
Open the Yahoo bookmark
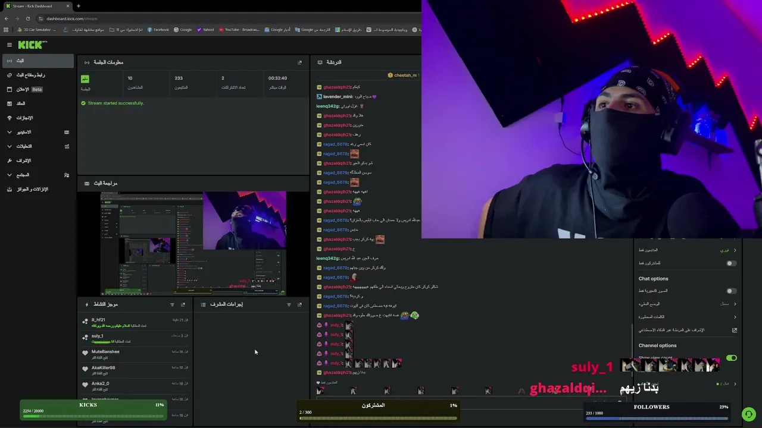coord(205,30)
